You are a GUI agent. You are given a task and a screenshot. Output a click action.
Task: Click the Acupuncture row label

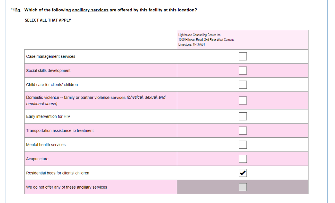[x=37, y=159]
